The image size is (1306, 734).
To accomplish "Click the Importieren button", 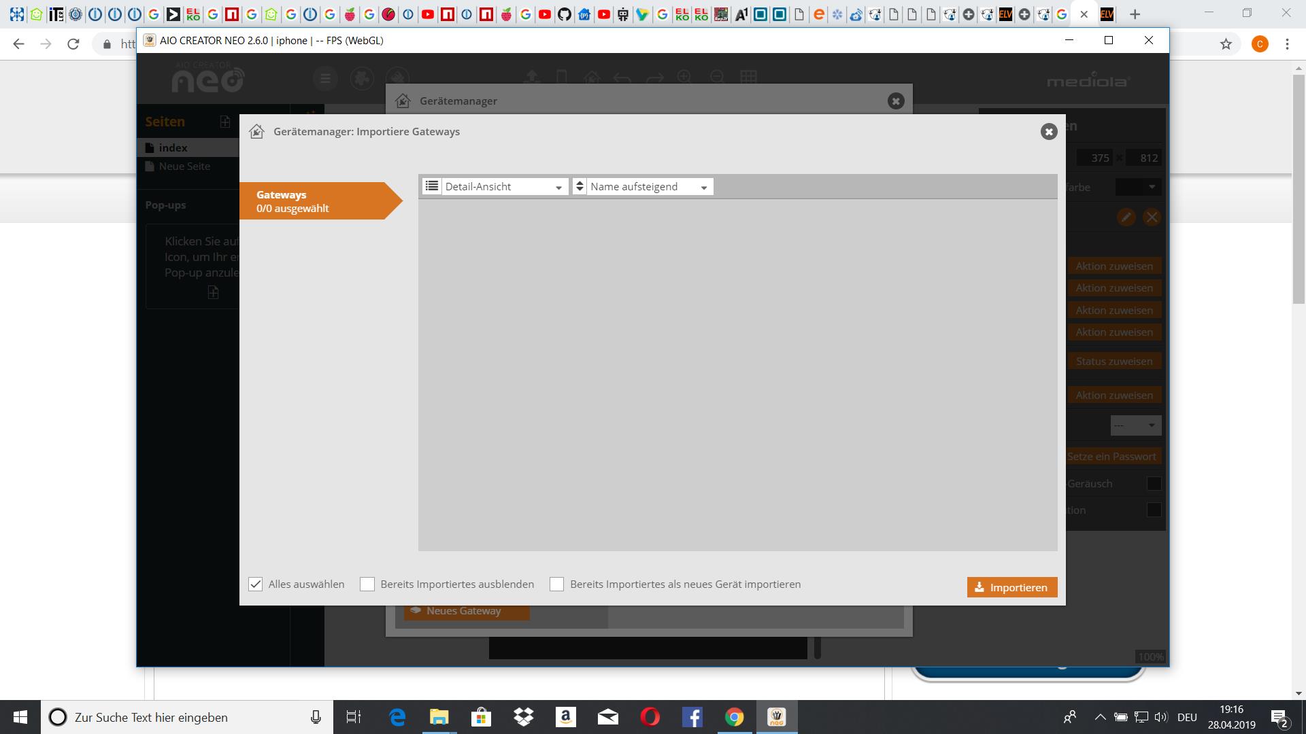I will click(x=1012, y=588).
